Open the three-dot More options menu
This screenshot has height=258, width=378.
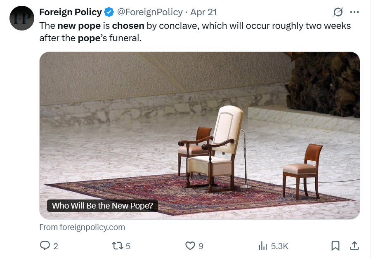point(354,12)
